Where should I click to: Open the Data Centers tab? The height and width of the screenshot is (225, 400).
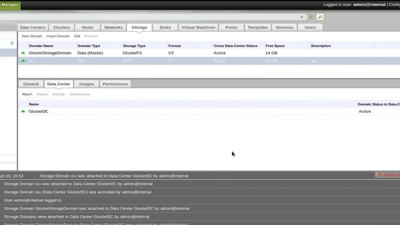pos(32,27)
